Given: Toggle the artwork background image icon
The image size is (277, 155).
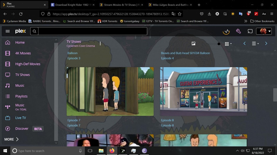Looking at the screenshot, I should [194, 44].
